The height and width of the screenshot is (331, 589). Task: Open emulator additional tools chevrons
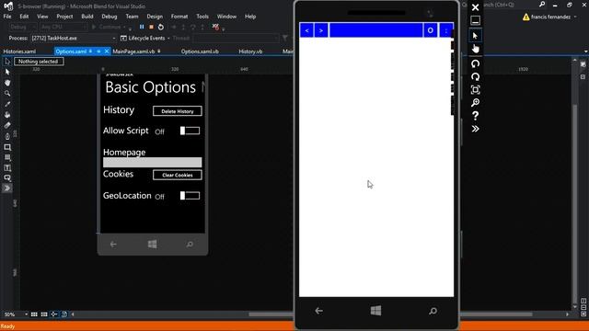pyautogui.click(x=475, y=129)
